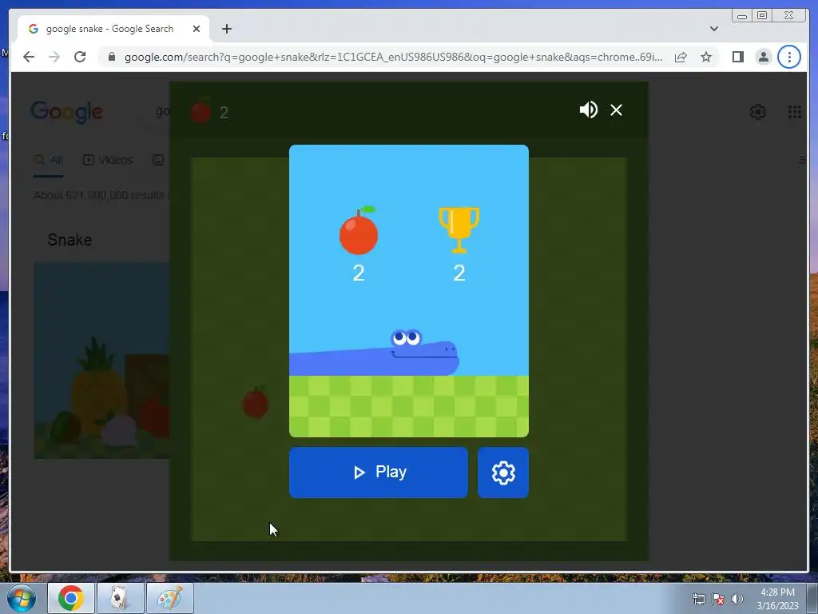Open snake game settings gear button
The height and width of the screenshot is (614, 818).
[x=503, y=472]
